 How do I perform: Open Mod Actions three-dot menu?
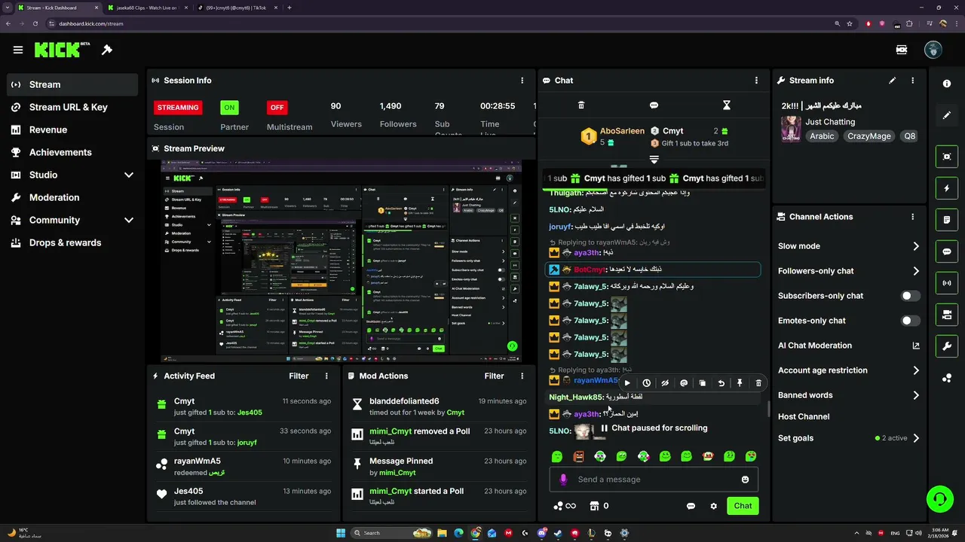tap(522, 376)
